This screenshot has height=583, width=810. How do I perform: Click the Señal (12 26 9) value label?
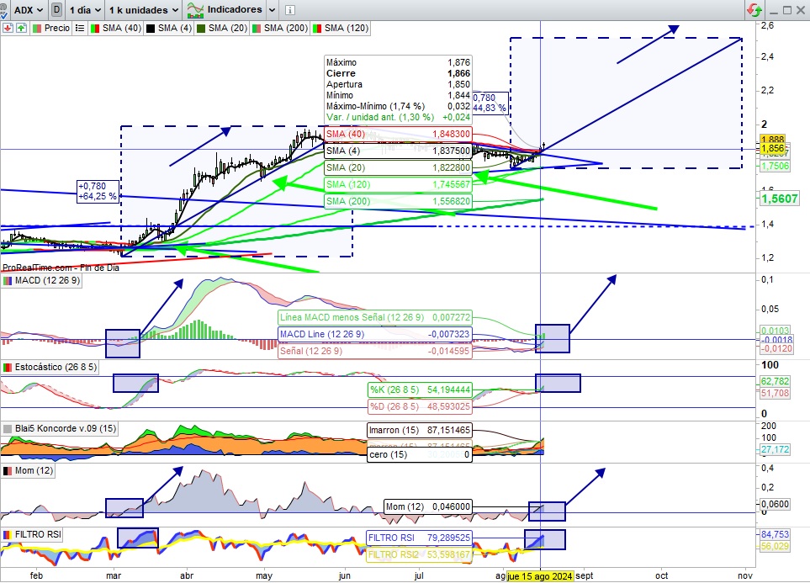point(374,351)
